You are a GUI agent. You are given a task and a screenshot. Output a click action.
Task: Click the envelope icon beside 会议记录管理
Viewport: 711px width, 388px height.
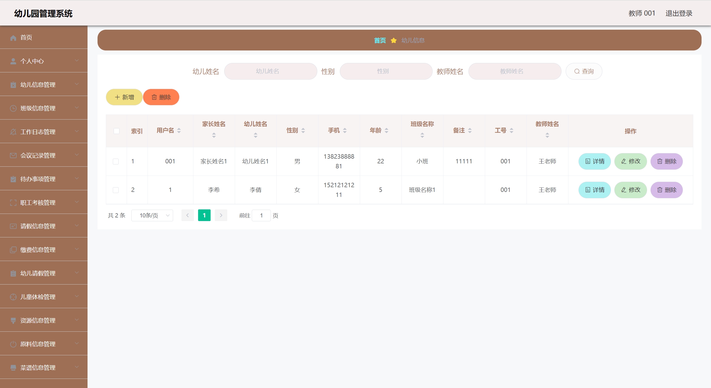[13, 156]
